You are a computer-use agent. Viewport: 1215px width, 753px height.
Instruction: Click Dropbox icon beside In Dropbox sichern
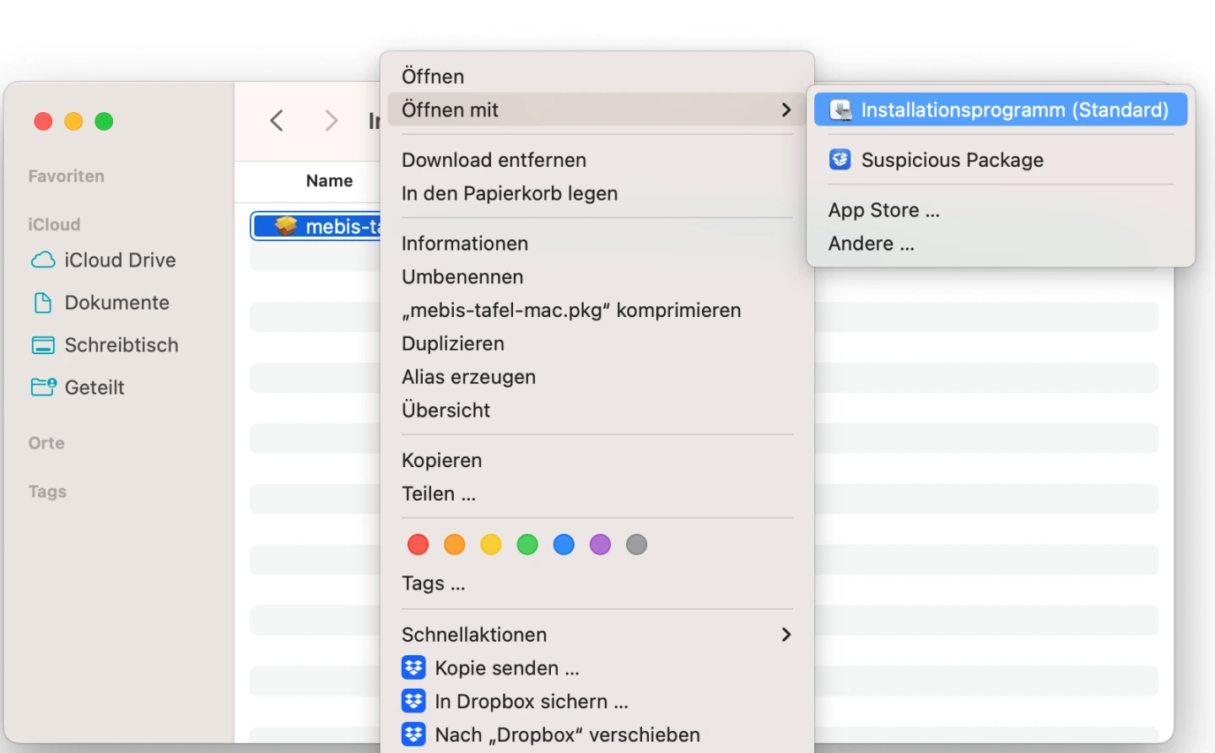[x=413, y=702]
